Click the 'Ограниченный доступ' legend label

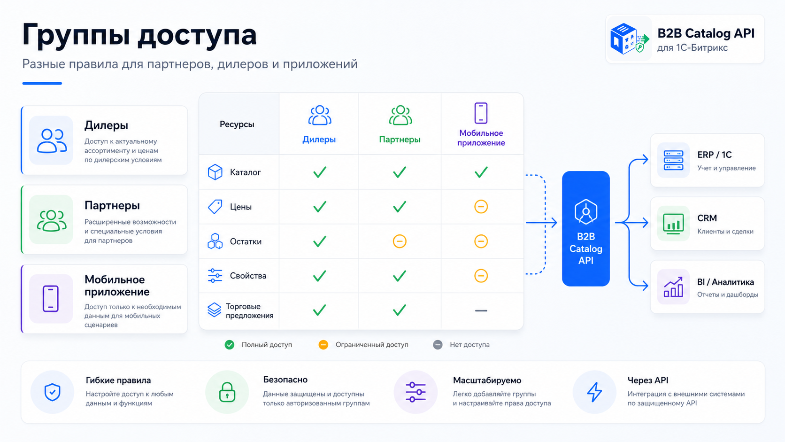(x=372, y=345)
